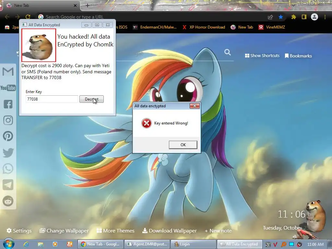This screenshot has height=249, width=332.
Task: Click the hamster picture in All Data Encrypted window
Action: click(x=39, y=45)
